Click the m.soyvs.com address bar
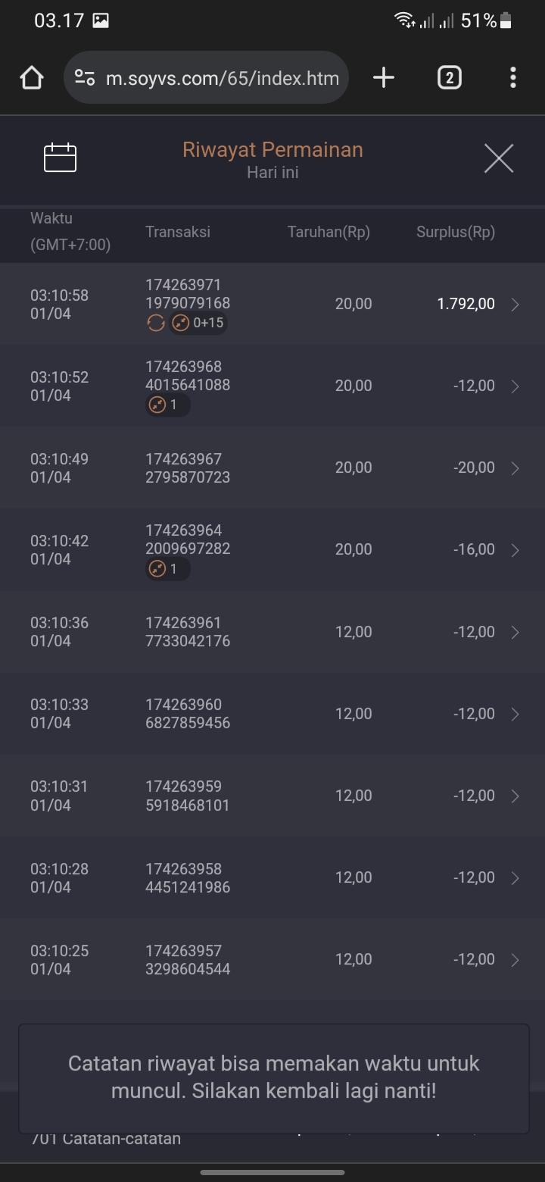This screenshot has height=1182, width=545. pyautogui.click(x=221, y=78)
